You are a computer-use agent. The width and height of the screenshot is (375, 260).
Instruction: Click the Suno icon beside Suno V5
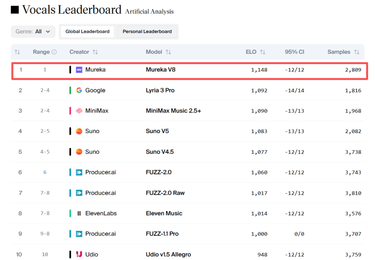[79, 131]
